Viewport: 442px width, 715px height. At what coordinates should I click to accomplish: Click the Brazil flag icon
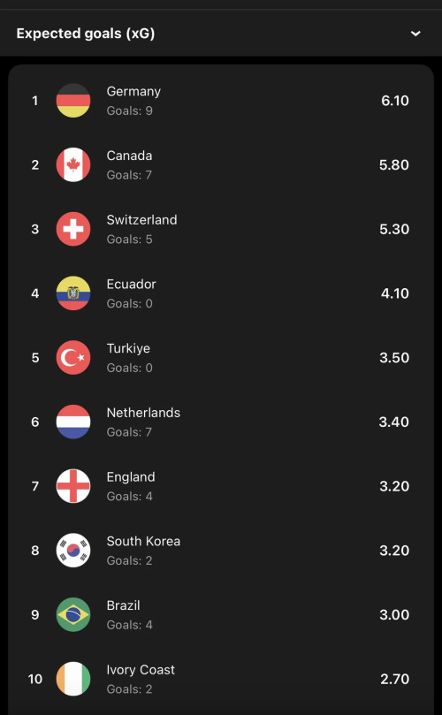coord(73,614)
